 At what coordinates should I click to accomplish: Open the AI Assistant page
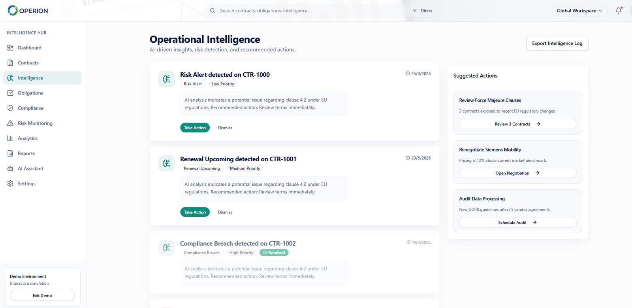click(42, 168)
